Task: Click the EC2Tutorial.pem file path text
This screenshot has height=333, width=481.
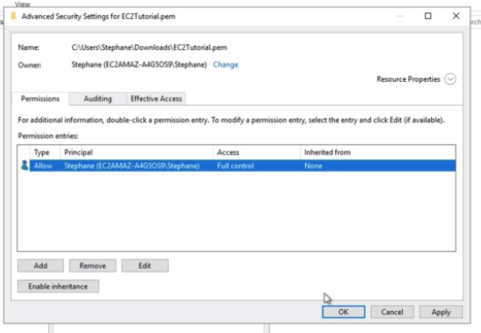Action: point(149,47)
